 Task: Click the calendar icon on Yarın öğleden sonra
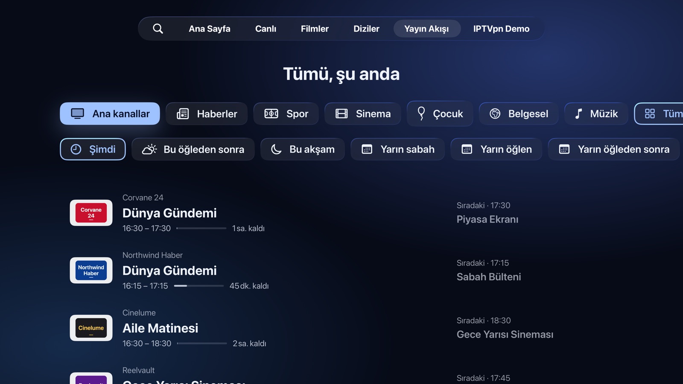564,149
